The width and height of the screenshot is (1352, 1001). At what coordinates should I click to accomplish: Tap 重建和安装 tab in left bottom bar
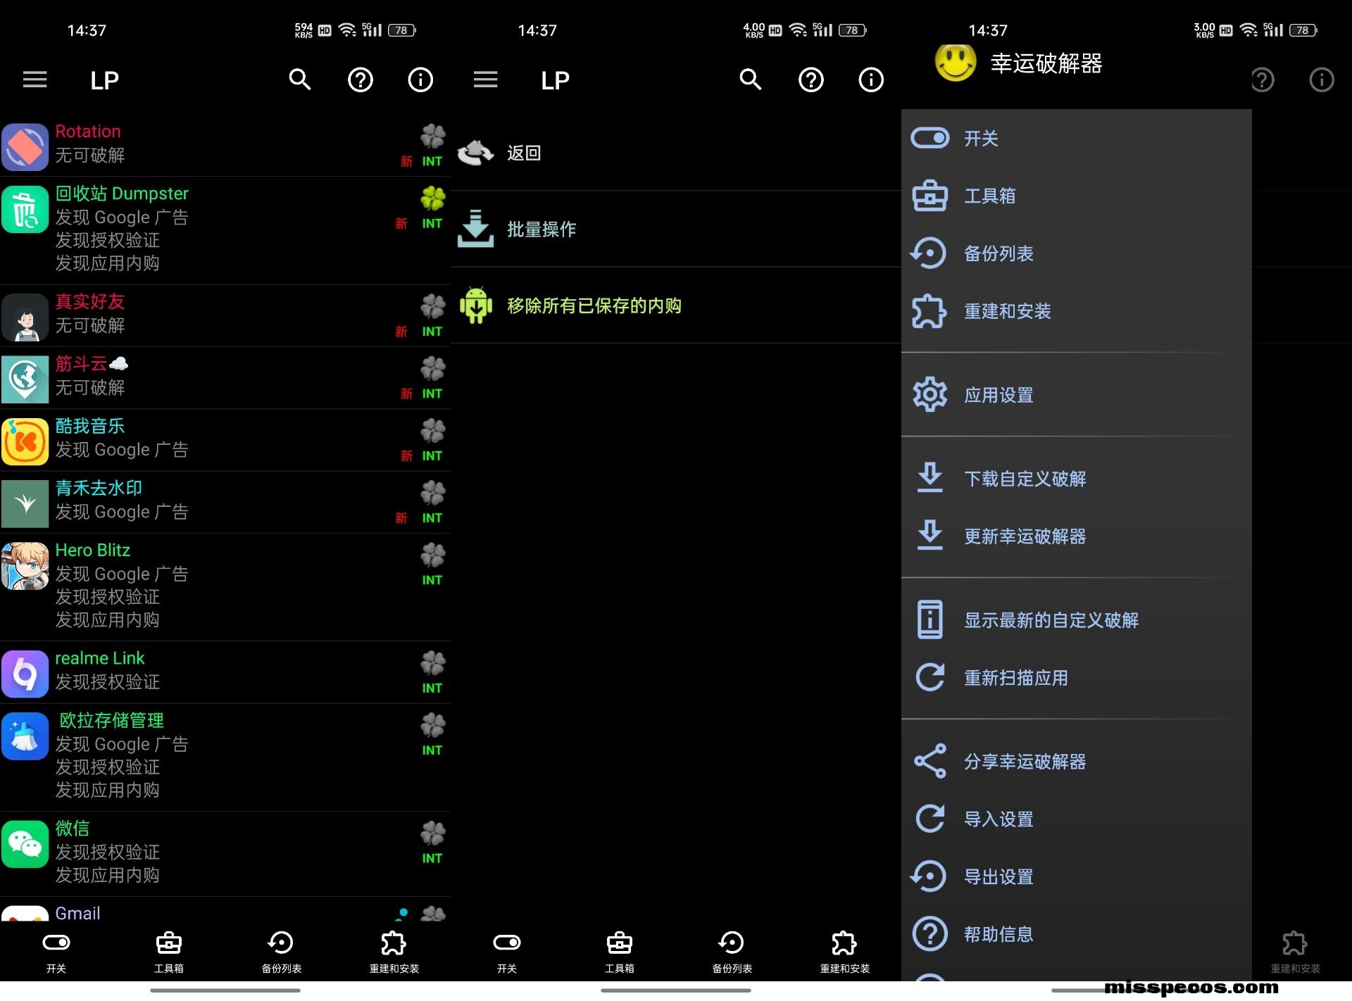394,952
